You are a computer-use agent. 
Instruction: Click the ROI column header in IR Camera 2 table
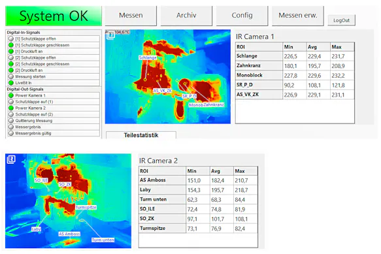tap(162, 171)
